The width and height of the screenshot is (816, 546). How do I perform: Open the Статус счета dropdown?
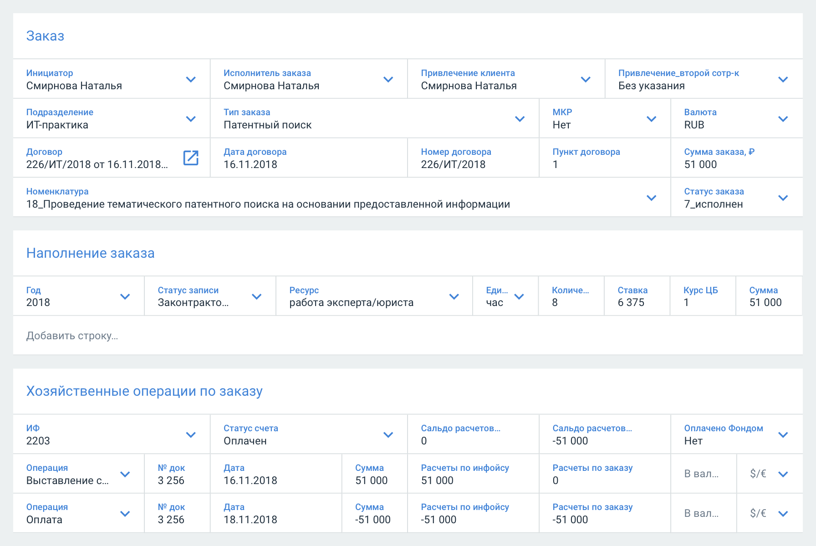click(x=388, y=434)
